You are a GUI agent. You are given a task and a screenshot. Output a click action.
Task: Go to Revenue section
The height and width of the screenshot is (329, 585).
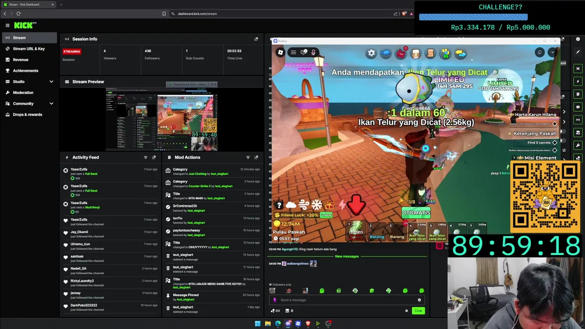point(30,60)
